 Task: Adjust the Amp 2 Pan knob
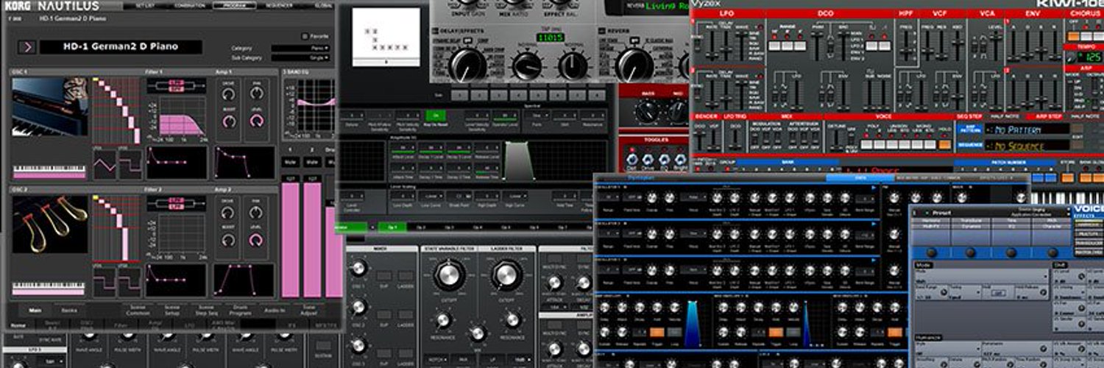[255, 213]
